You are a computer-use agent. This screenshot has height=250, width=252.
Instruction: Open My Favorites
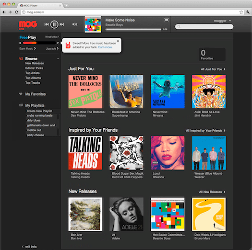point(36,94)
